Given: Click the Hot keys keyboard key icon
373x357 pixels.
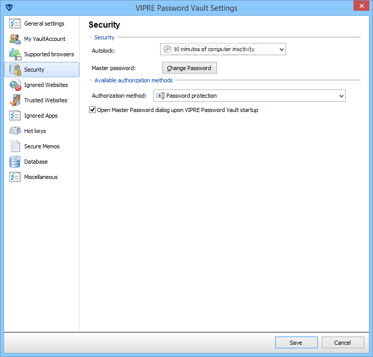Looking at the screenshot, I should click(x=15, y=130).
